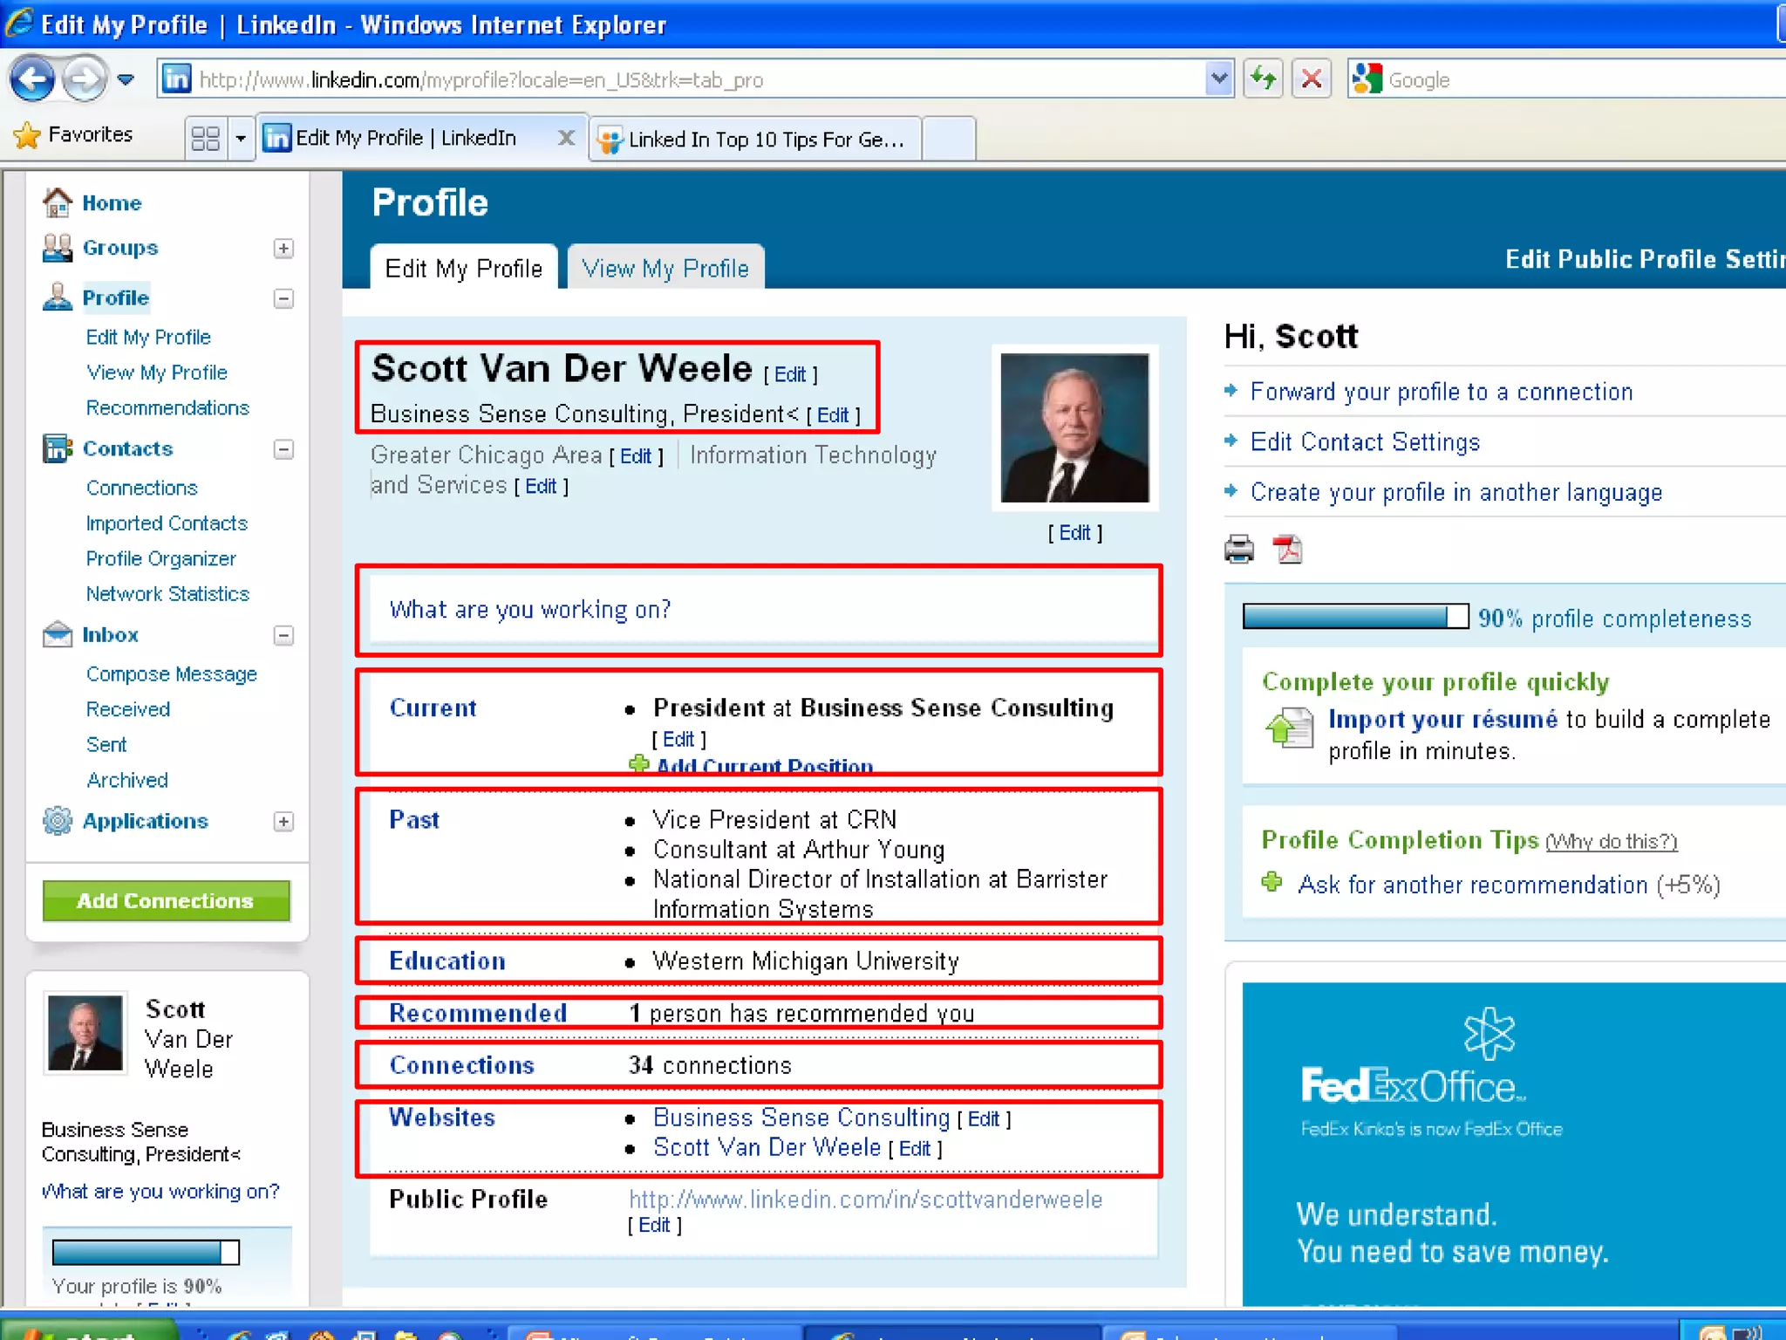The width and height of the screenshot is (1786, 1340).
Task: Click the 90% profile completeness progress bar
Action: pos(1354,617)
